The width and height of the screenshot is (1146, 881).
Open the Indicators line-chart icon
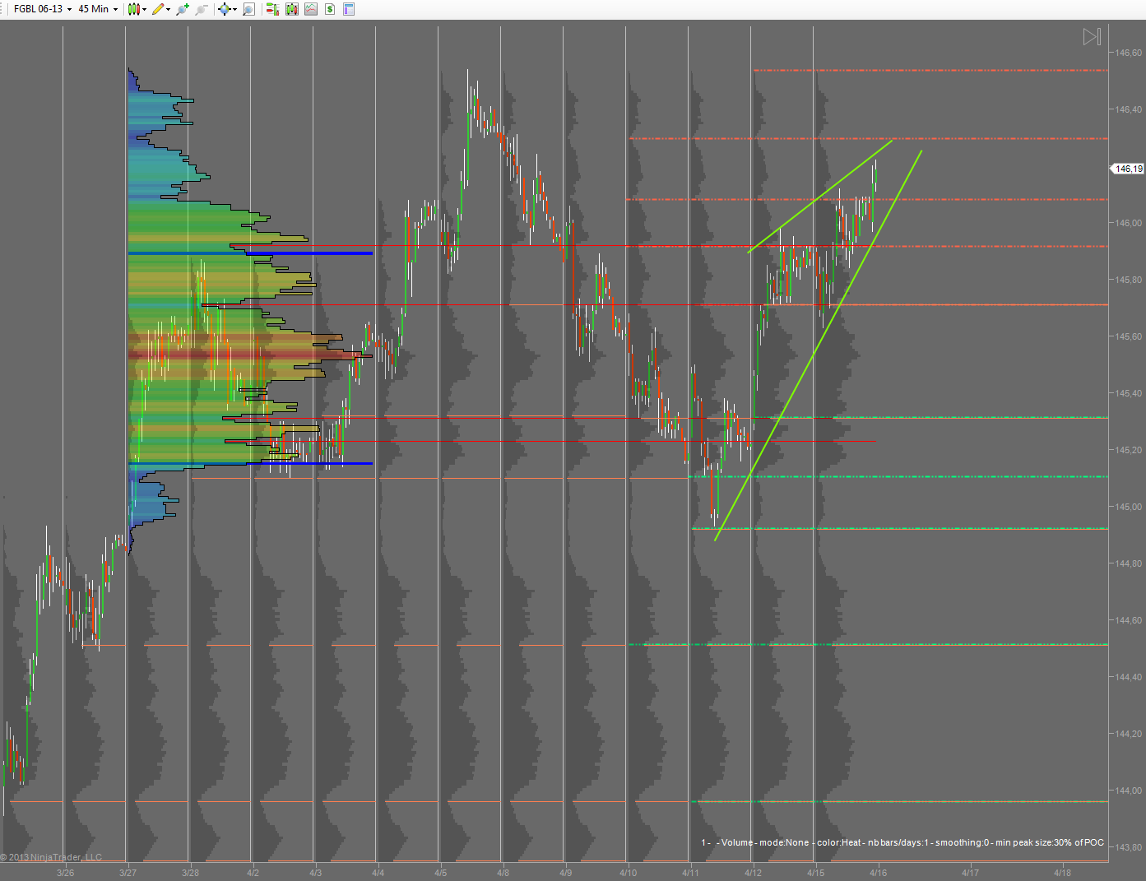[x=311, y=9]
